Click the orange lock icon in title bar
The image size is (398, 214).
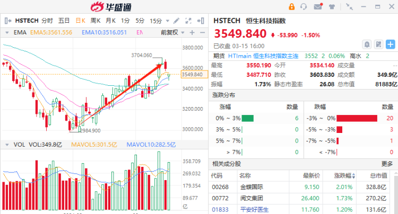pyautogui.click(x=291, y=7)
